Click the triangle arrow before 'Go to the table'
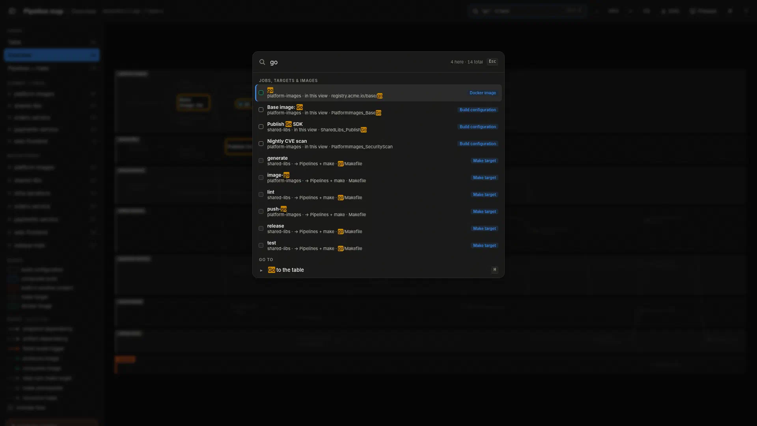This screenshot has width=757, height=426. click(x=261, y=270)
